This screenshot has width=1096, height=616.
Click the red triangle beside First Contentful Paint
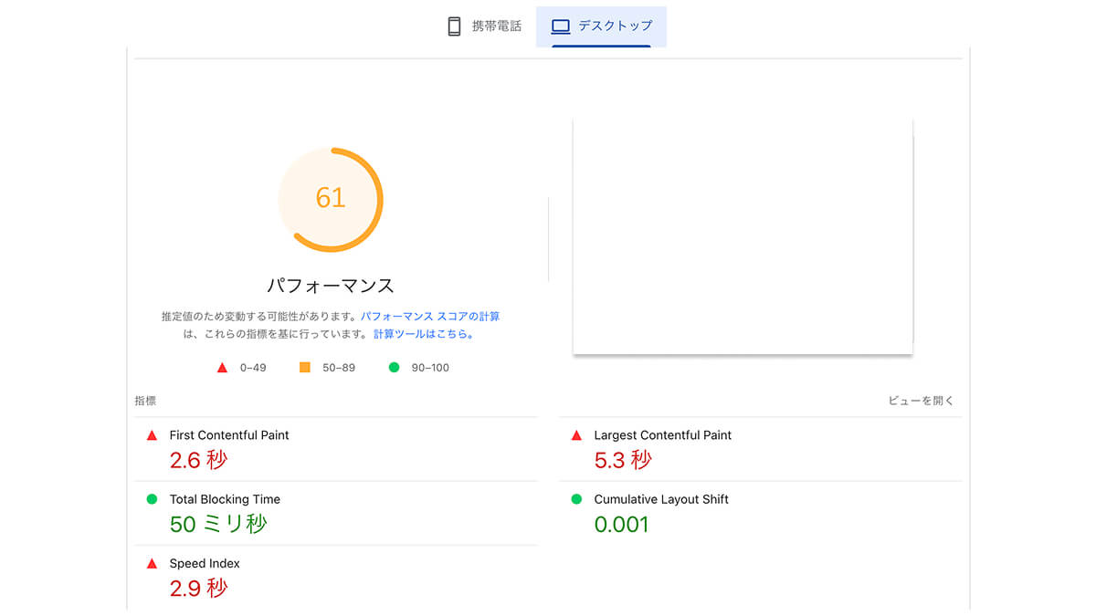tap(153, 436)
